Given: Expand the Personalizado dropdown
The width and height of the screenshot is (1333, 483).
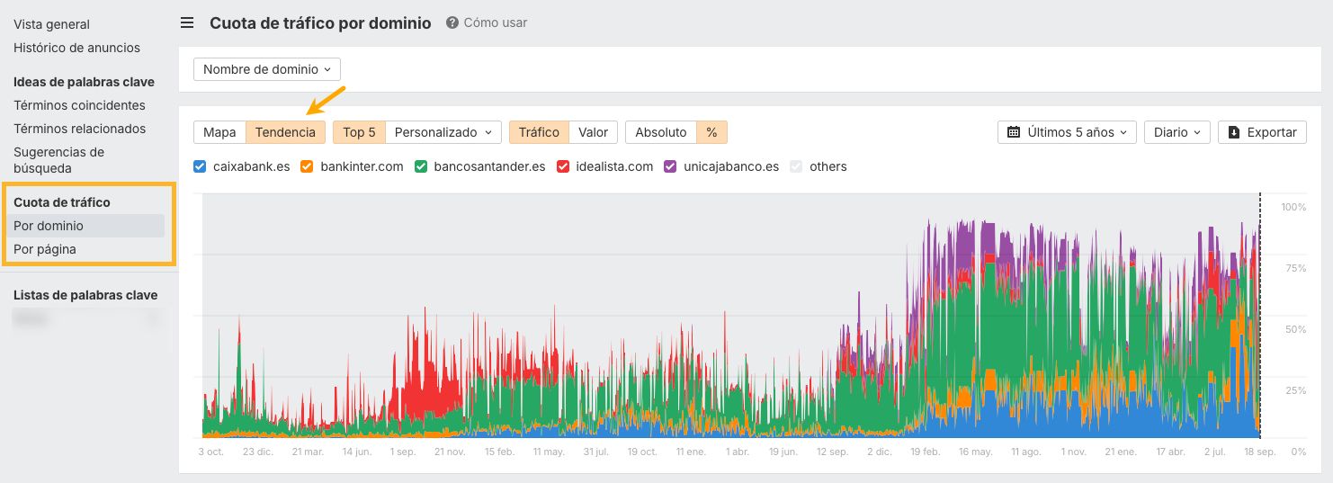Looking at the screenshot, I should click(443, 132).
